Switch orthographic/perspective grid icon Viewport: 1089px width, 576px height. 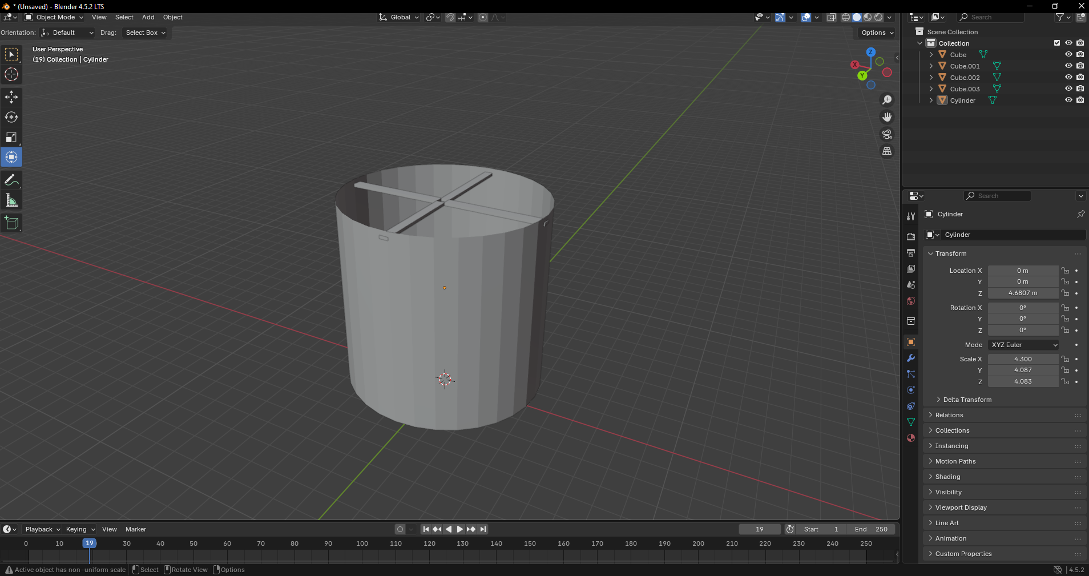(x=887, y=151)
